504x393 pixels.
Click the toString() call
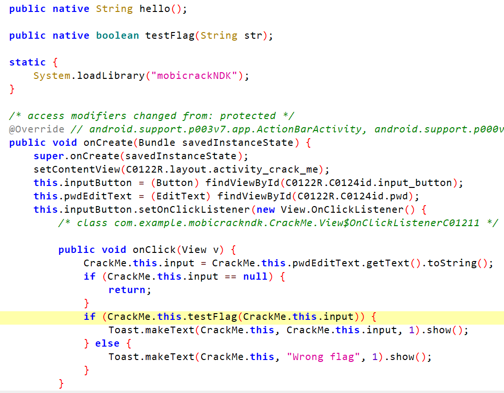pyautogui.click(x=457, y=263)
